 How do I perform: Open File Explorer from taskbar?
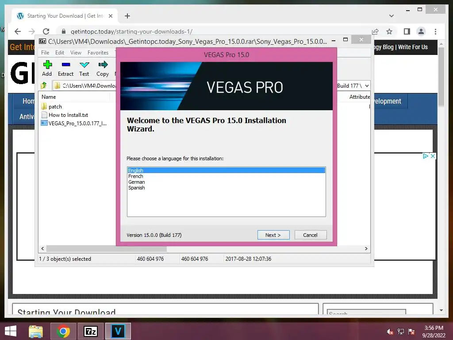36,331
